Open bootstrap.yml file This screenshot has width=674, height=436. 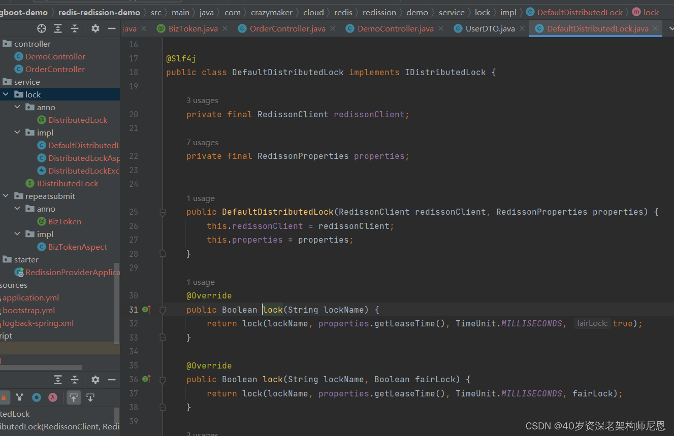(28, 310)
